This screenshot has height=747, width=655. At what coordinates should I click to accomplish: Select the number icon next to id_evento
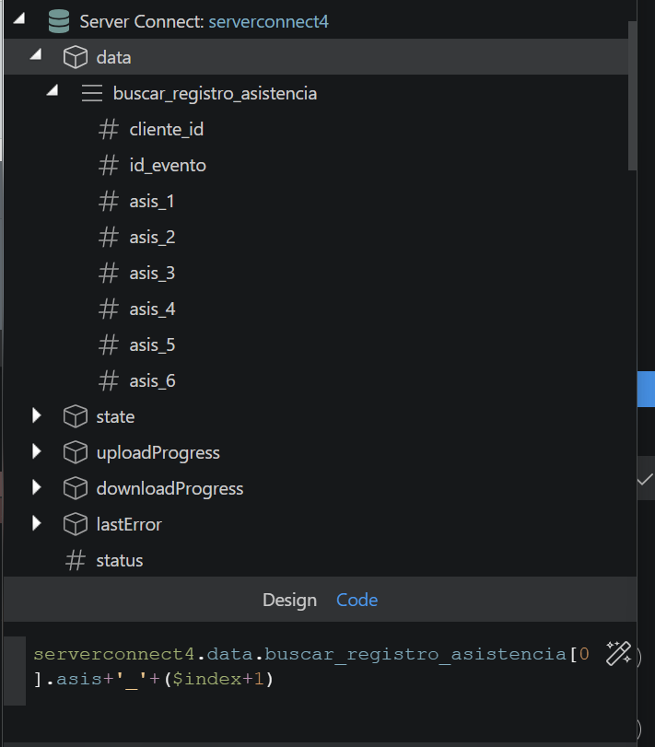click(108, 165)
